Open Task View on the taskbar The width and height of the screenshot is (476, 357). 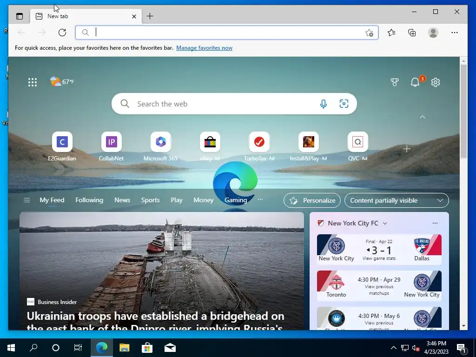coord(78,348)
